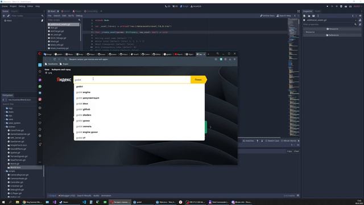Select AimTarget.gd in the script list
364x205 pixels.
pos(57,31)
